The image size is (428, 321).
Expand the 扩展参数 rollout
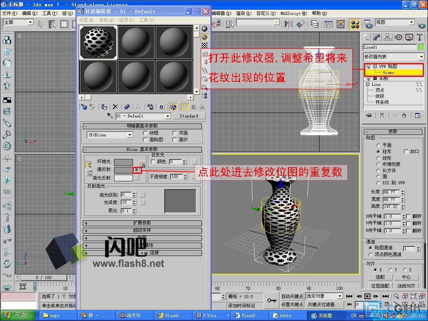tap(142, 223)
